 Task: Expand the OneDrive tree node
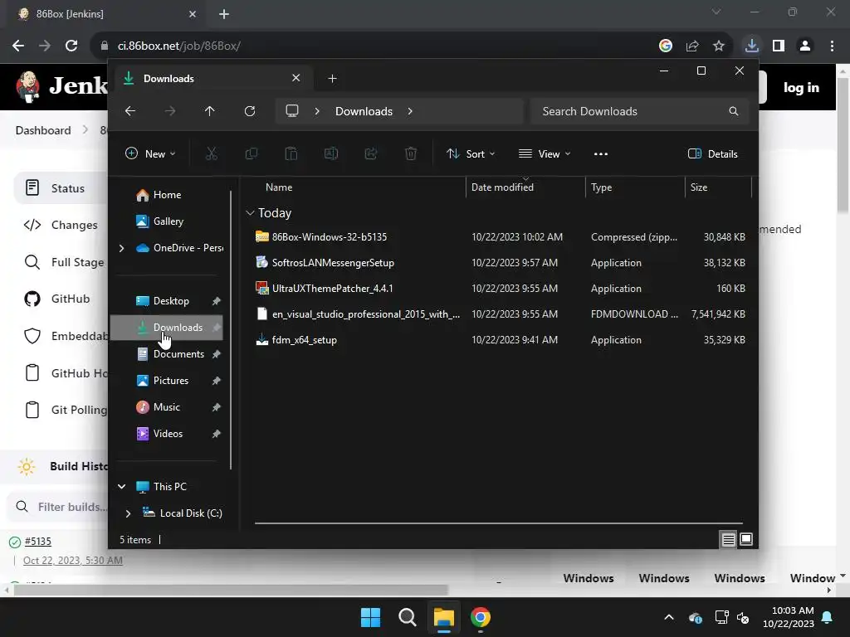pyautogui.click(x=121, y=248)
